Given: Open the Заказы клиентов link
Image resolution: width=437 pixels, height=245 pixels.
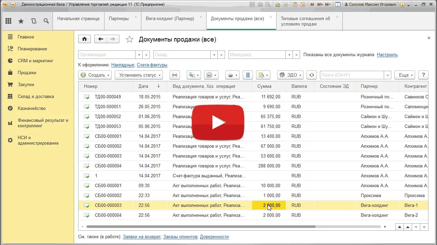Looking at the screenshot, I should 180,236.
